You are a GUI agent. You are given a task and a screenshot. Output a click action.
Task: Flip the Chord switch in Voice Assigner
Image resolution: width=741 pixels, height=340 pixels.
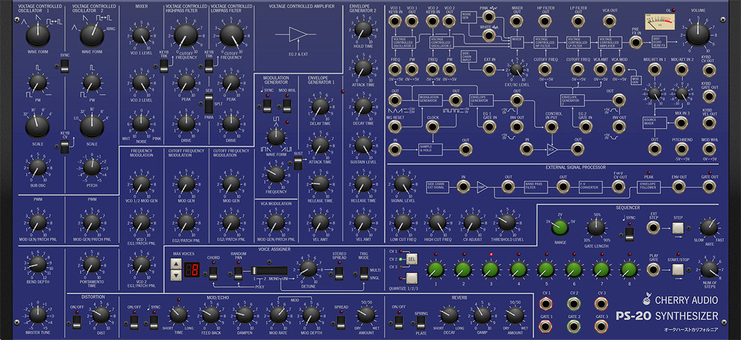tap(212, 272)
